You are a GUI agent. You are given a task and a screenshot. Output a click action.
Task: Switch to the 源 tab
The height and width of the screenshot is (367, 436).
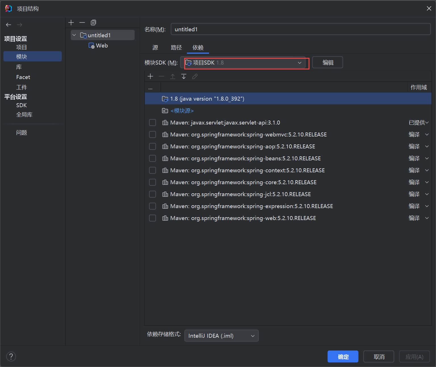155,47
